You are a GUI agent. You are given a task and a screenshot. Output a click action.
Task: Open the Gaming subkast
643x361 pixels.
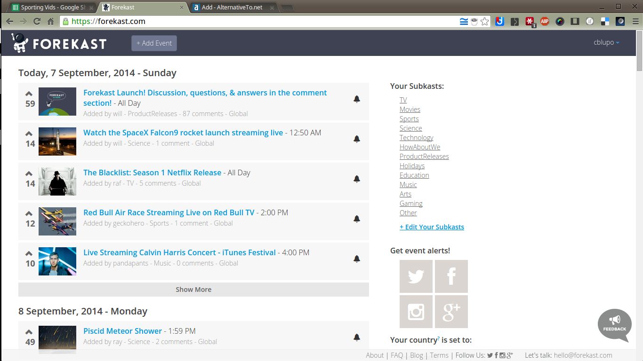tap(411, 204)
